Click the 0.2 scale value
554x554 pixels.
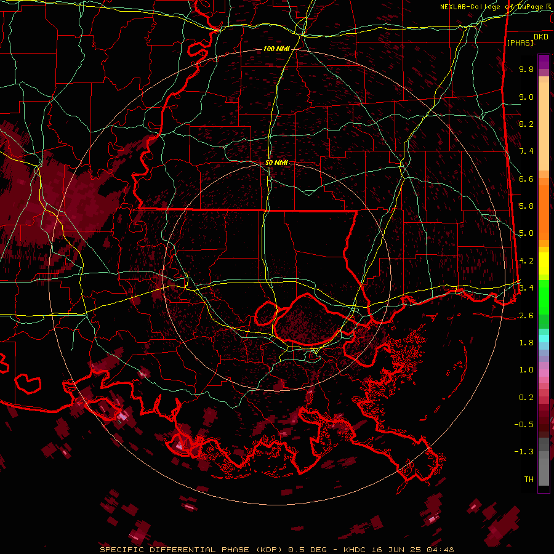(526, 398)
